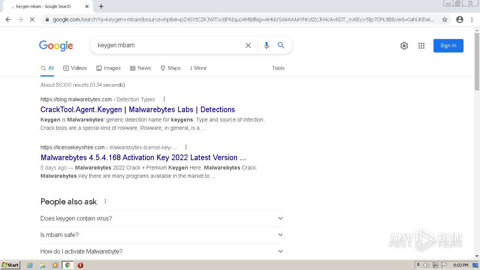Switch to Videos results tab

tap(75, 68)
